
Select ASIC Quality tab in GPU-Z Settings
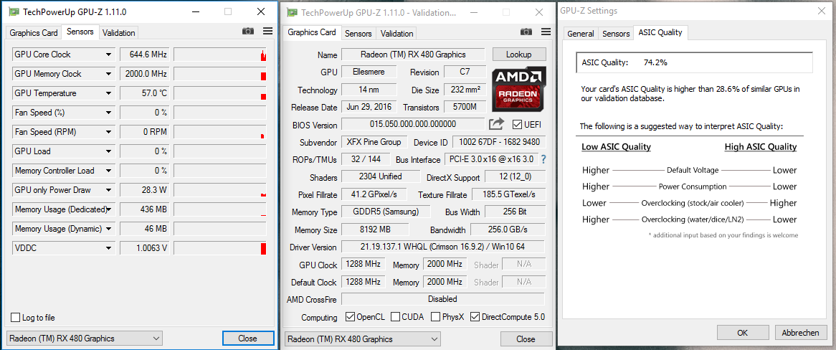660,32
